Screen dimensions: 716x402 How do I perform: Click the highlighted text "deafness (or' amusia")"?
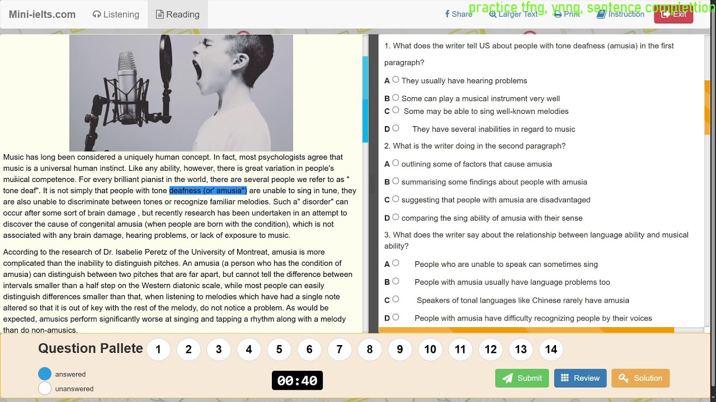click(x=208, y=190)
